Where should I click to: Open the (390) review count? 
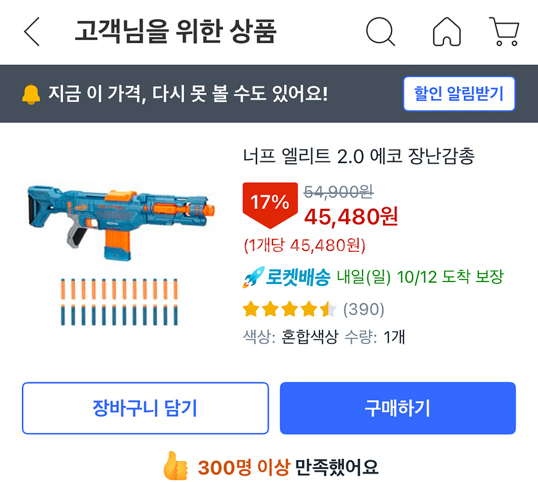(364, 310)
